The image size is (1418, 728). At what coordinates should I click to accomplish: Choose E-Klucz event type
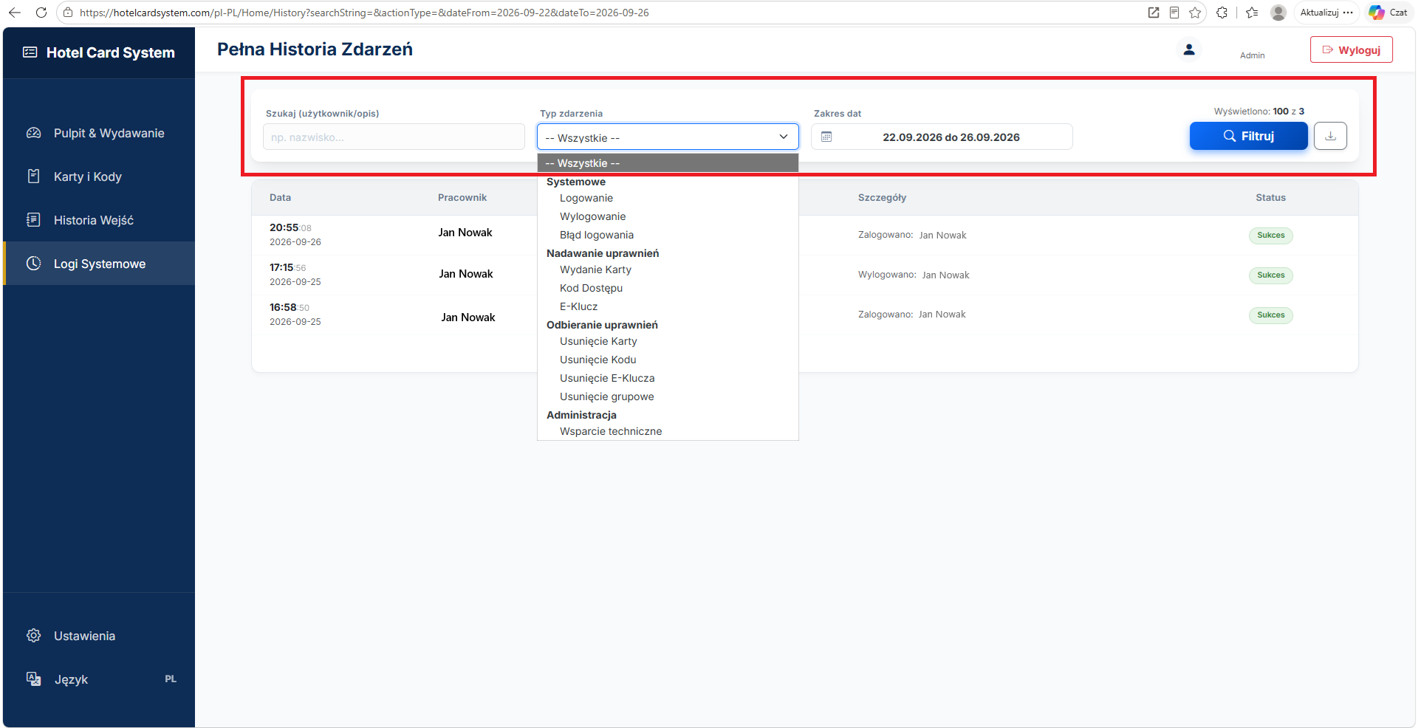point(668,306)
